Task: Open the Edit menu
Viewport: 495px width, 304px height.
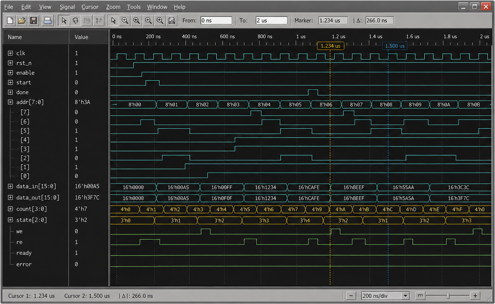Action: coord(26,7)
